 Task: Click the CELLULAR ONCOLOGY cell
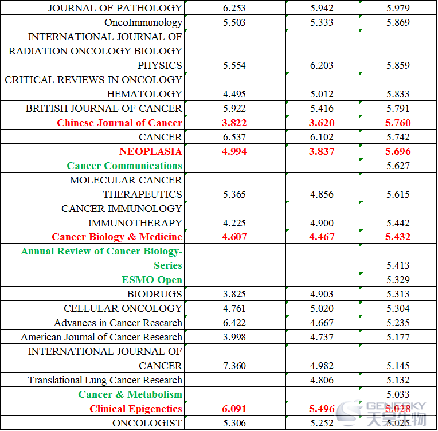(92, 308)
